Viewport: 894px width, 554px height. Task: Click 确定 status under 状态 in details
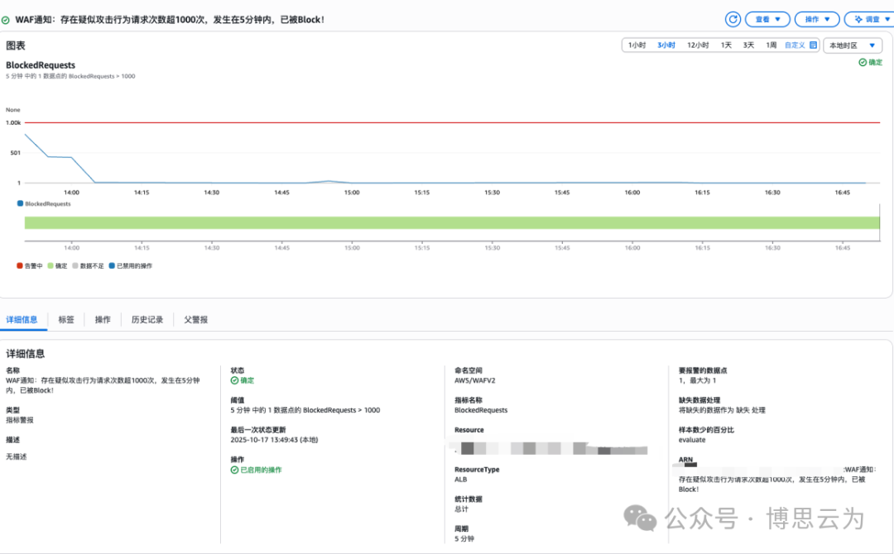pyautogui.click(x=243, y=380)
